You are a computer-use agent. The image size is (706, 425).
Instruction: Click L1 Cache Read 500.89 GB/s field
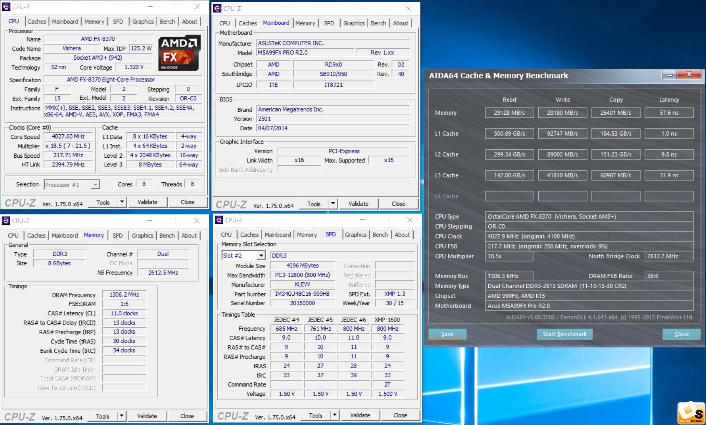point(510,133)
